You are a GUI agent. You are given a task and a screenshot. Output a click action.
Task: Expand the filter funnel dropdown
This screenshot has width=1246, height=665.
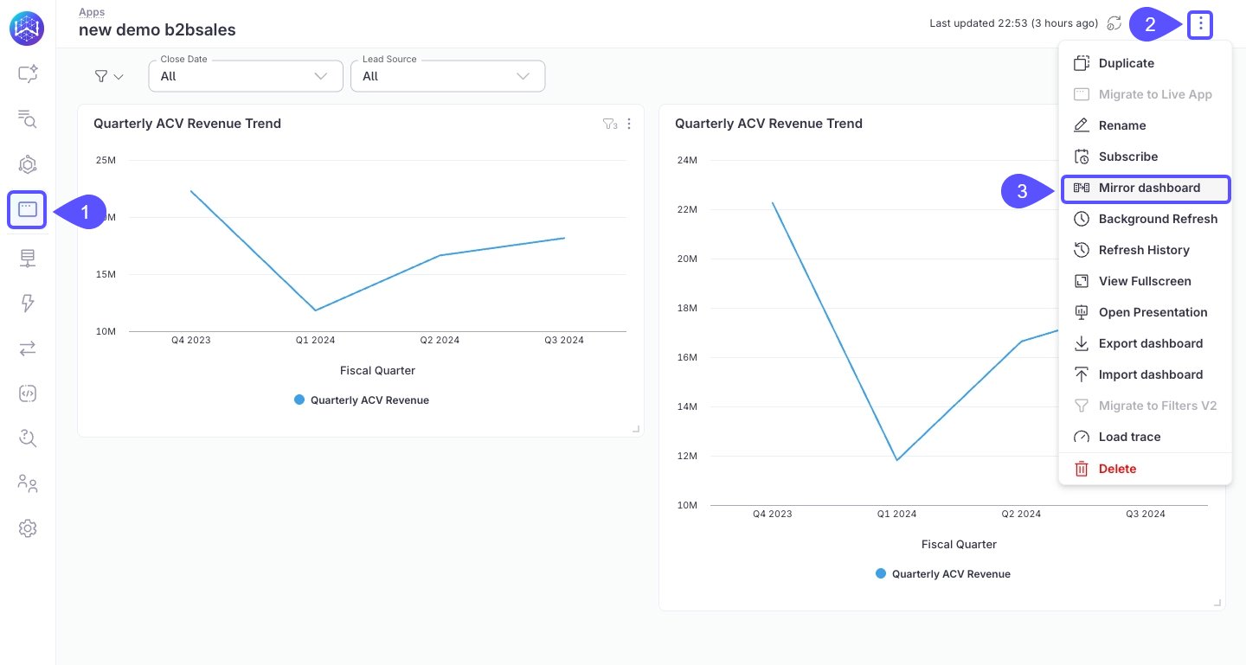tap(109, 76)
